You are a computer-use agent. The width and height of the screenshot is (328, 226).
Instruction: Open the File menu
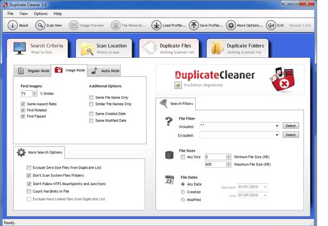[x=10, y=14]
